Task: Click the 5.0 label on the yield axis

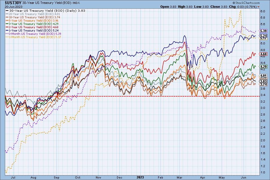Action: [x=263, y=43]
